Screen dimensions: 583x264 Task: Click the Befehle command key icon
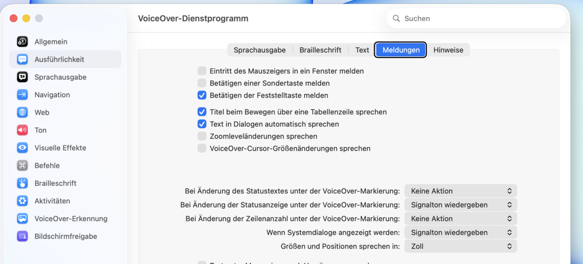pyautogui.click(x=22, y=166)
